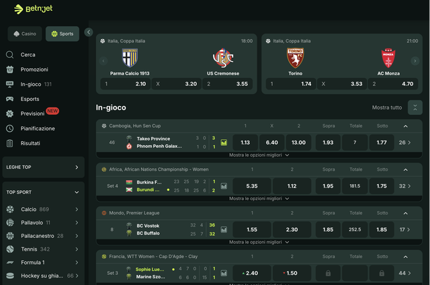Go to next featured match with right arrow

(415, 61)
